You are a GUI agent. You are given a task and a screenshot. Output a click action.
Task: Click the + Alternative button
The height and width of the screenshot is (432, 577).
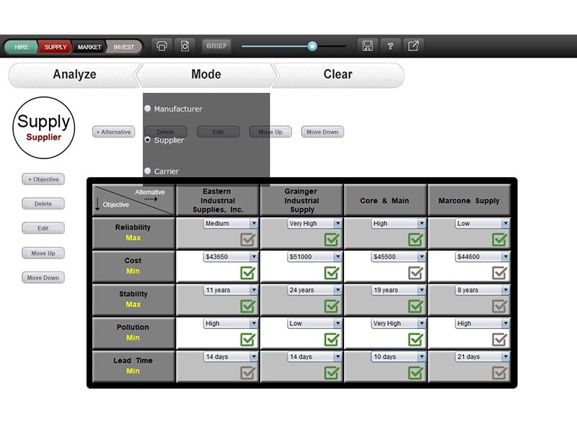click(114, 132)
